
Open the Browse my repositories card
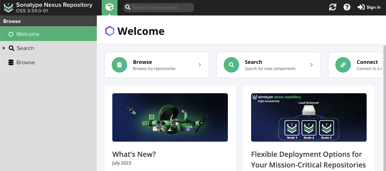(x=157, y=65)
